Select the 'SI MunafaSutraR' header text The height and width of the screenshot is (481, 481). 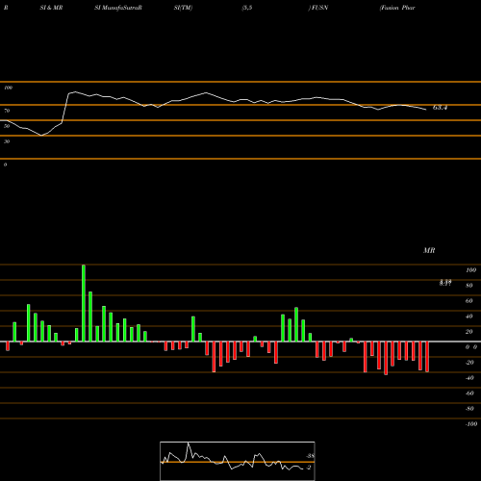[118, 8]
